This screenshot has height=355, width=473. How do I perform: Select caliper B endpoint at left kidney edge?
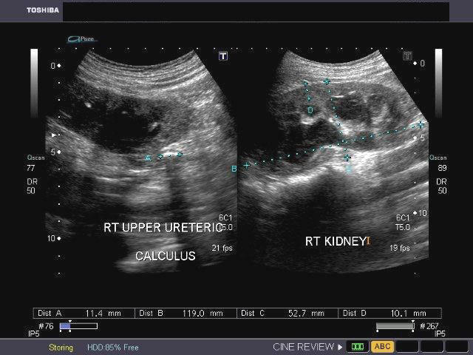(x=246, y=166)
